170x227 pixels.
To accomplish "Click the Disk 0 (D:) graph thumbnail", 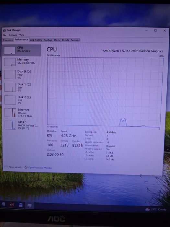I will 10,75.
